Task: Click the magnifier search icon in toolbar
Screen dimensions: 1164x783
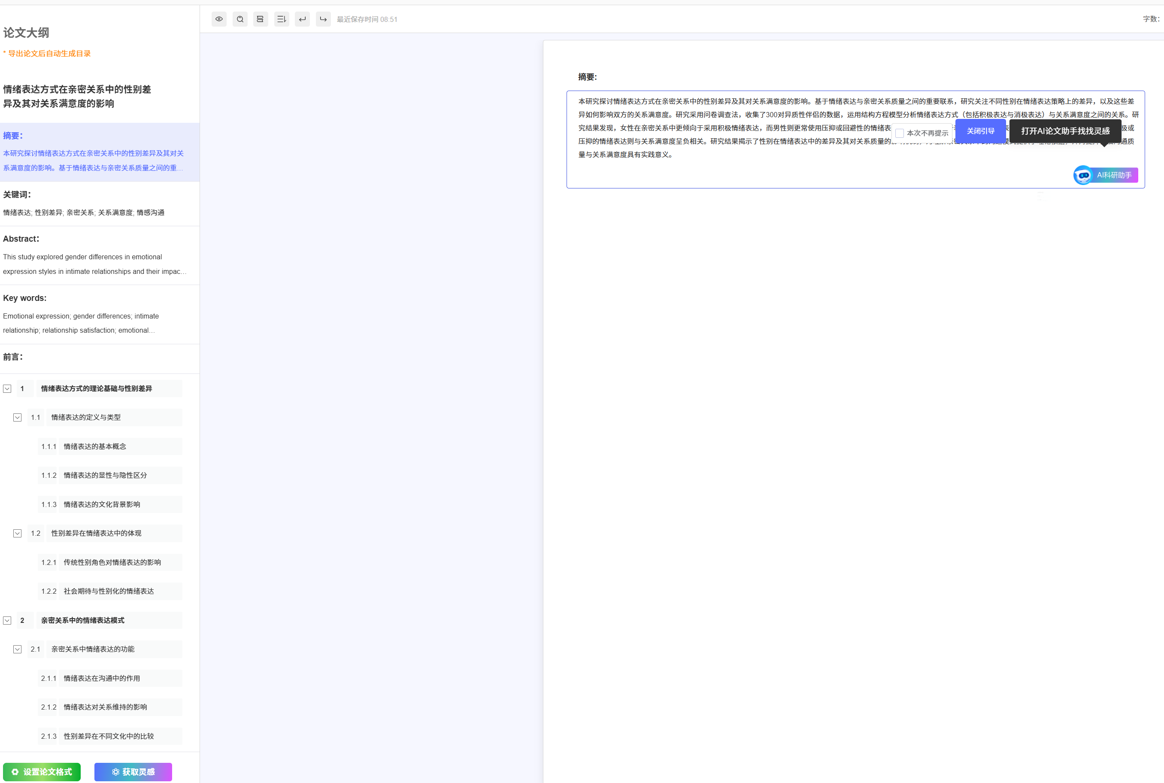Action: (x=240, y=19)
